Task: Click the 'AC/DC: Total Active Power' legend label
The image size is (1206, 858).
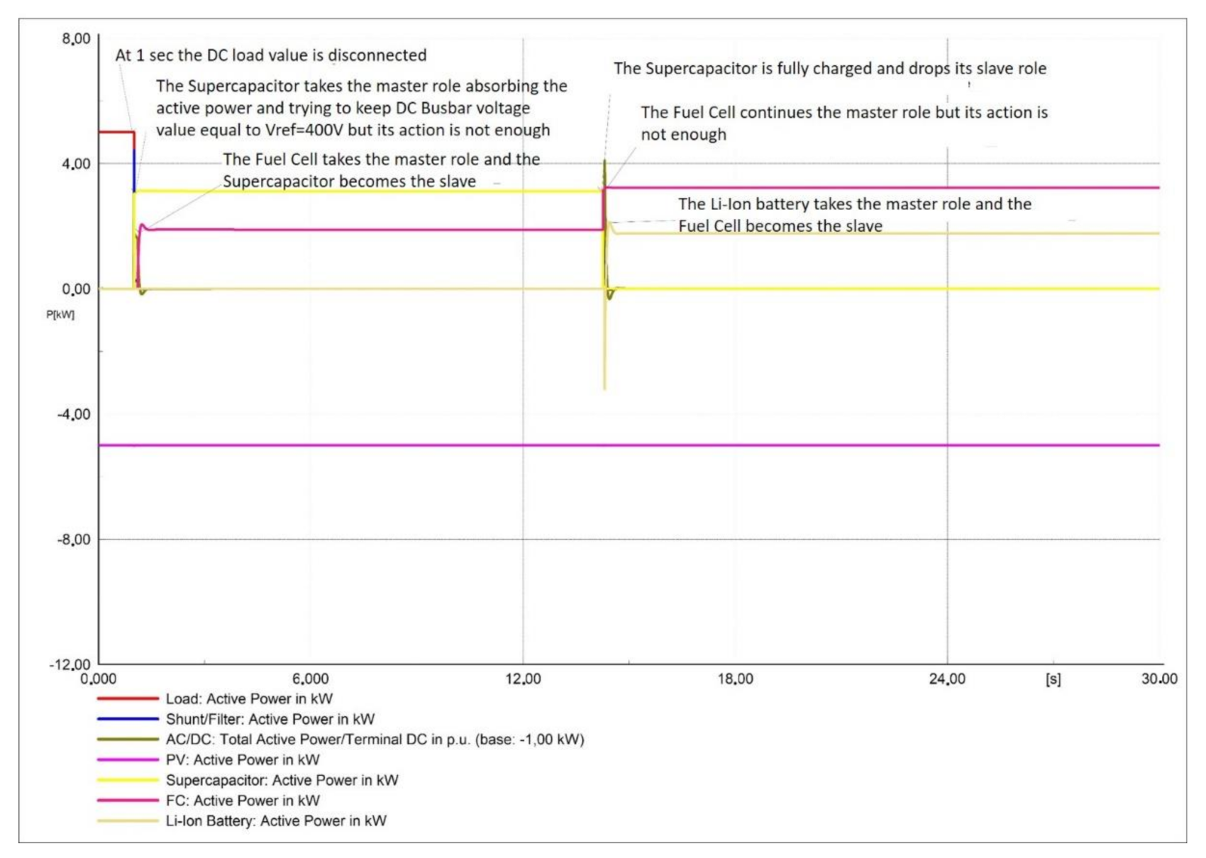Action: pos(375,740)
